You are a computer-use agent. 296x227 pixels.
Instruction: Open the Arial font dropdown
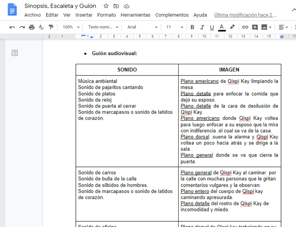coord(142,27)
